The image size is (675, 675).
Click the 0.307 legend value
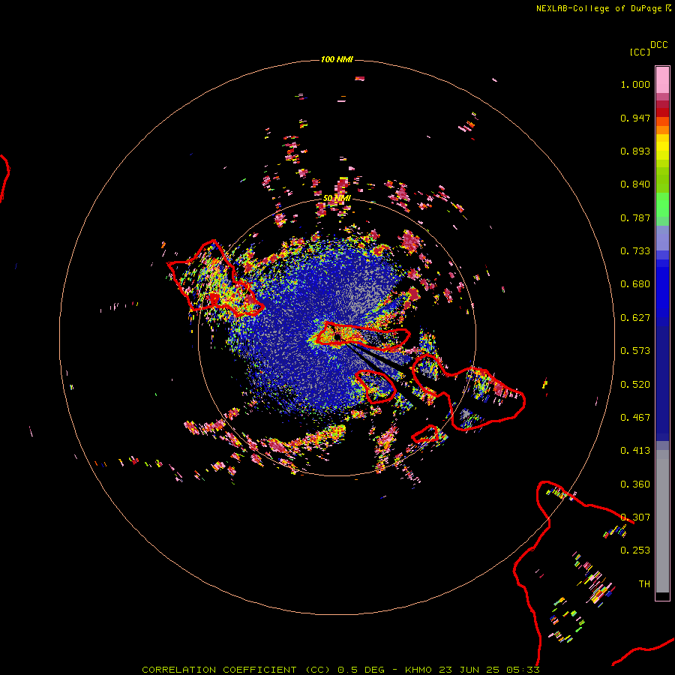(x=635, y=517)
